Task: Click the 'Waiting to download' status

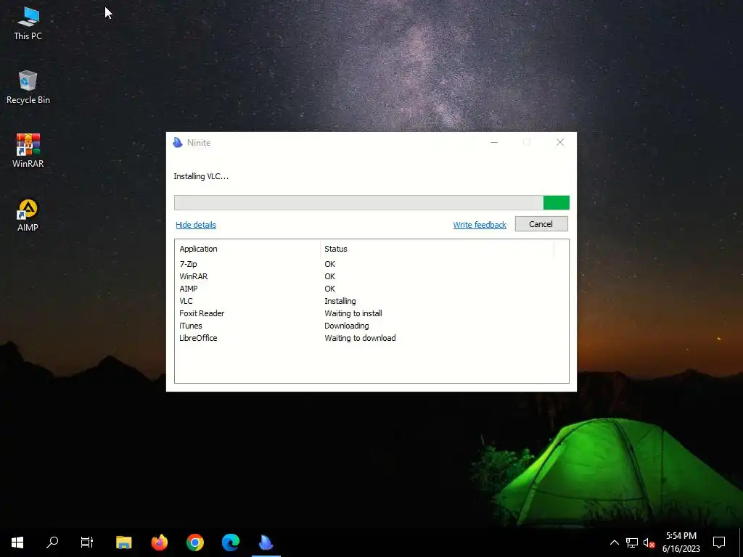Action: (x=360, y=338)
